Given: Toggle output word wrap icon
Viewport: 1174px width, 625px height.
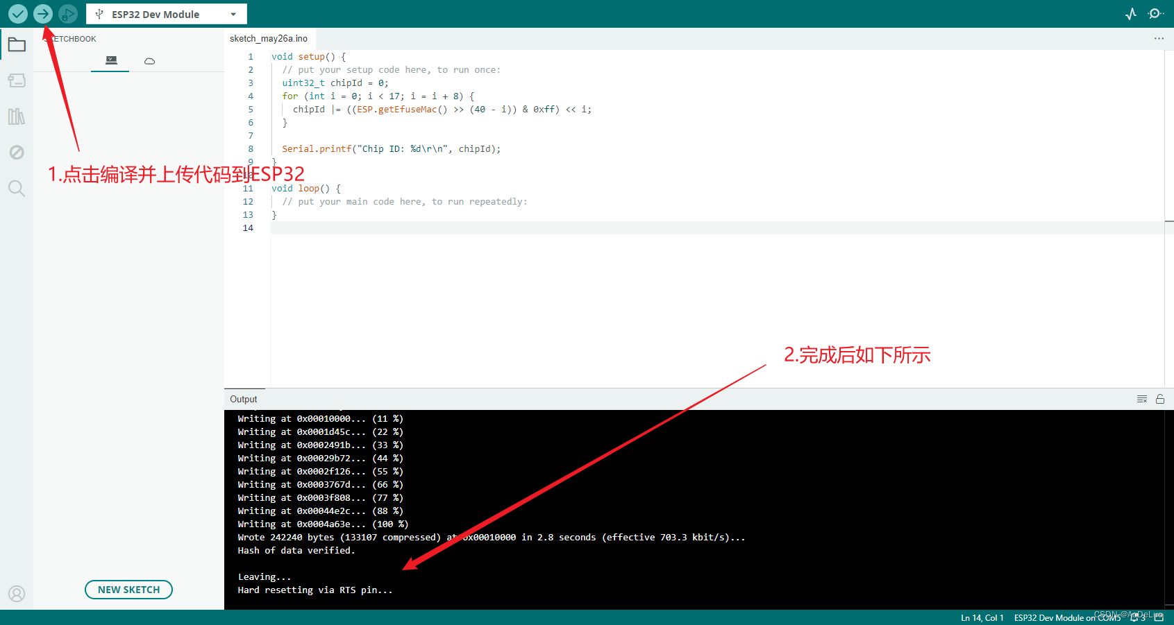Looking at the screenshot, I should [x=1142, y=399].
